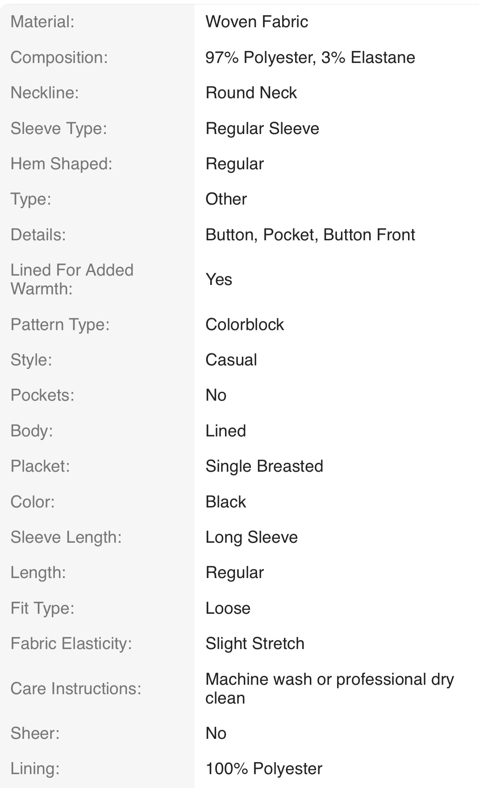This screenshot has width=479, height=788.
Task: Click 'Button, Pocket, Button Front' details text
Action: (310, 235)
